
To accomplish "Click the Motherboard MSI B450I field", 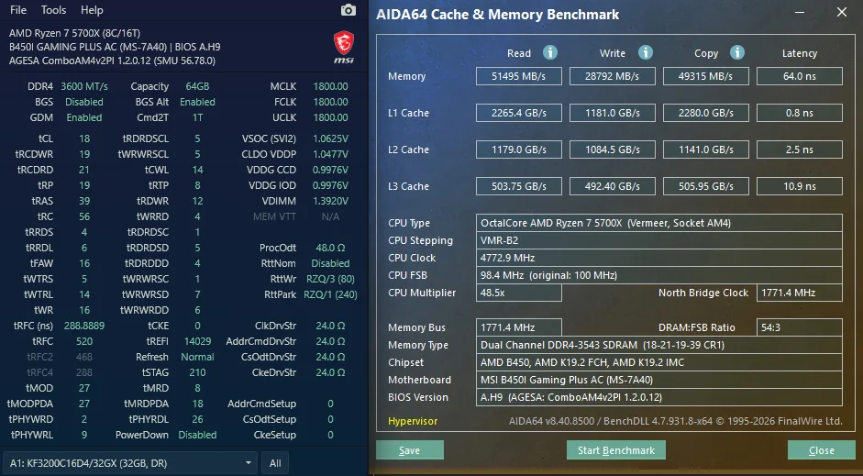I will 658,380.
